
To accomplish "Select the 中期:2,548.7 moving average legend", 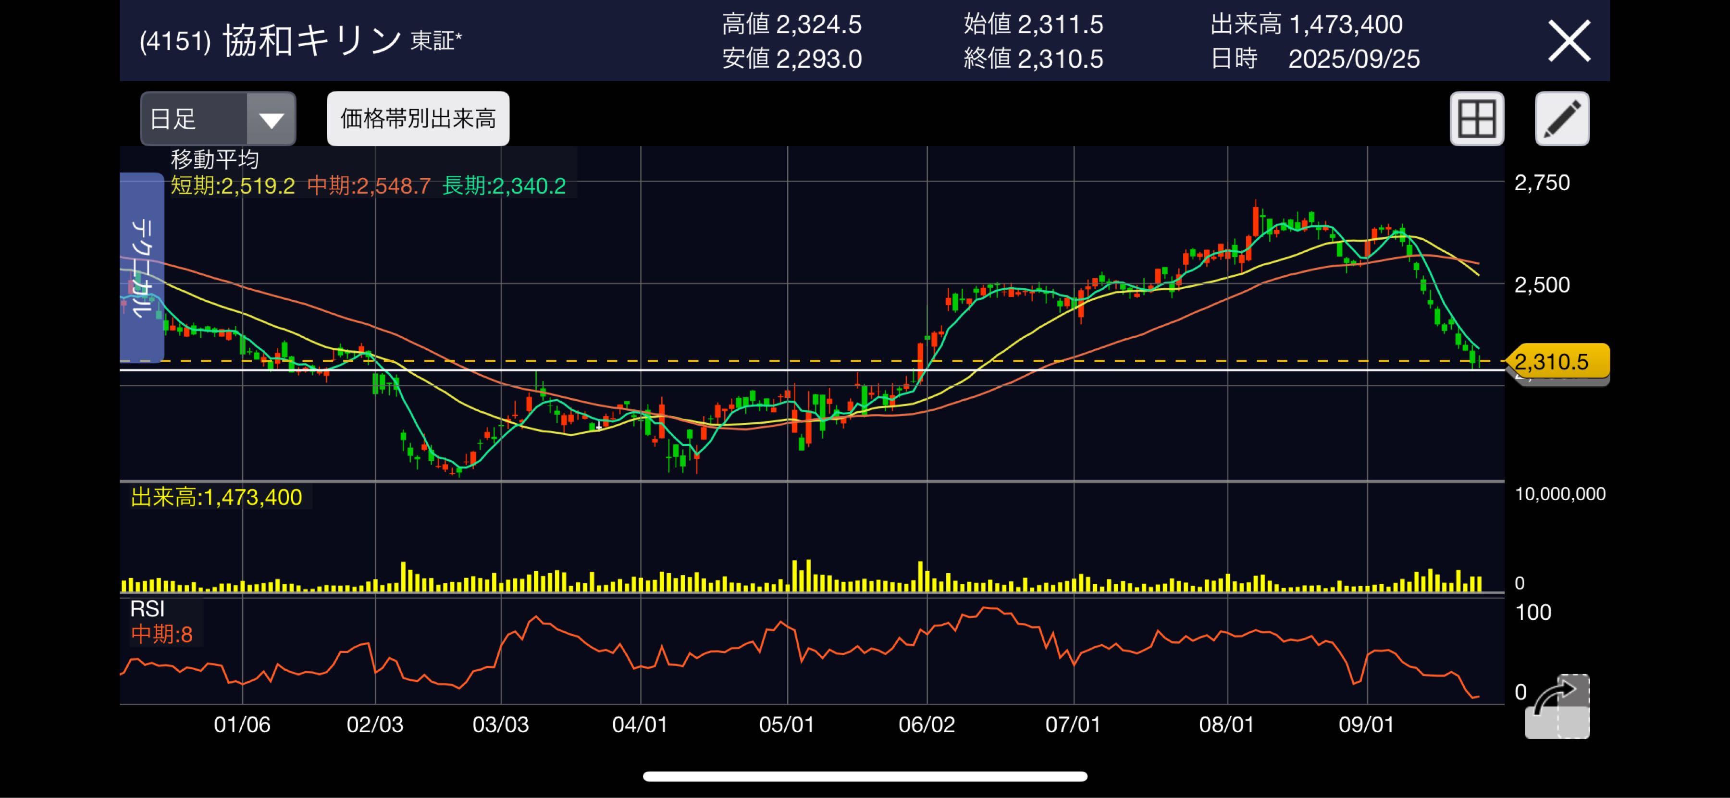I will pos(369,186).
